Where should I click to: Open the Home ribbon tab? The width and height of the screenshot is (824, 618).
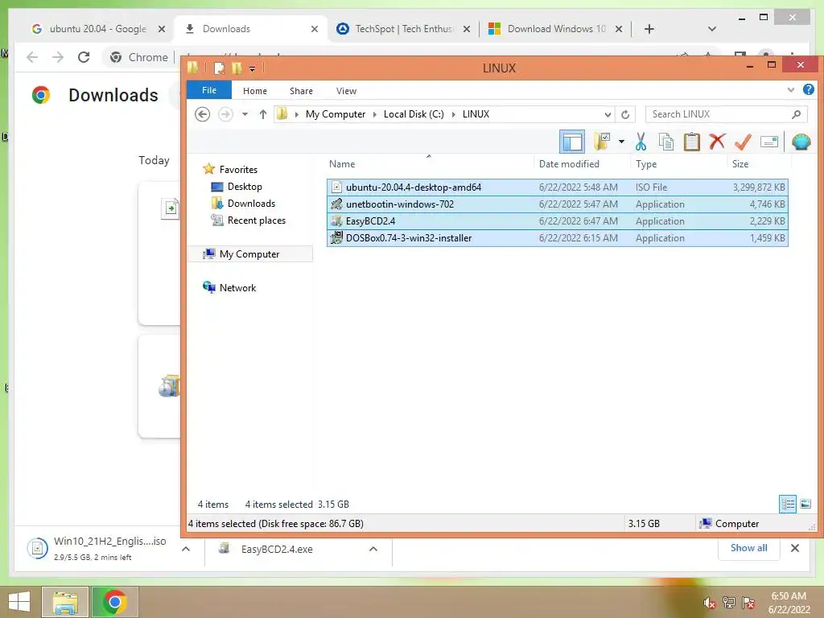point(255,91)
